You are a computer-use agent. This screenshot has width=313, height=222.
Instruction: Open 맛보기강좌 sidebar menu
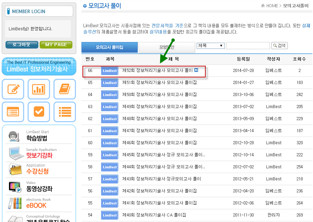(39, 155)
